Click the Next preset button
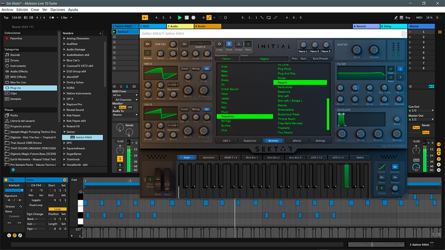 (303, 59)
